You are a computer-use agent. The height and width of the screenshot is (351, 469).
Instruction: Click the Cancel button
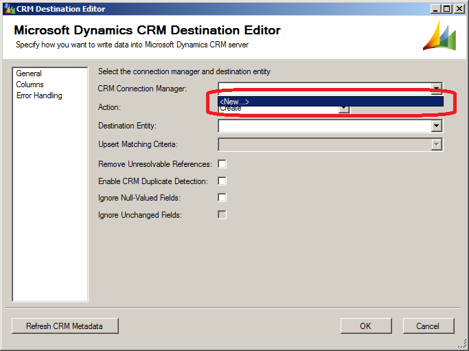[x=428, y=326]
